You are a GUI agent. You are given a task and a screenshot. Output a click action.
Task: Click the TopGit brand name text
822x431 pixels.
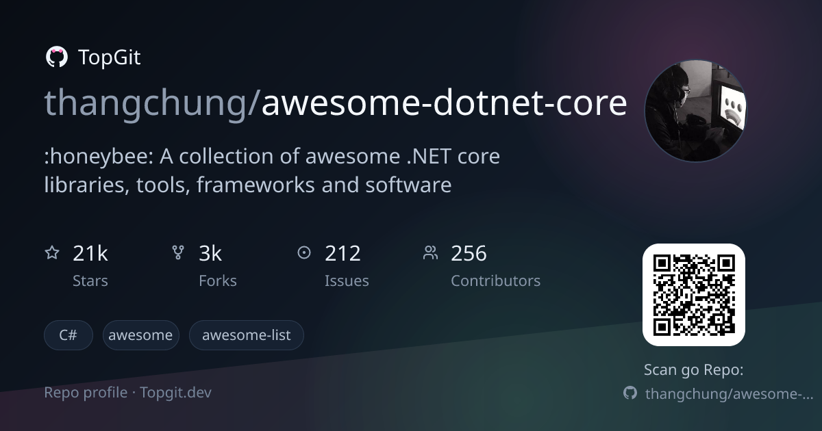tap(110, 57)
